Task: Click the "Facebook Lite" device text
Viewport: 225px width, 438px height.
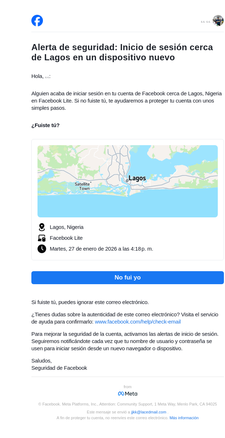Action: 66,238
